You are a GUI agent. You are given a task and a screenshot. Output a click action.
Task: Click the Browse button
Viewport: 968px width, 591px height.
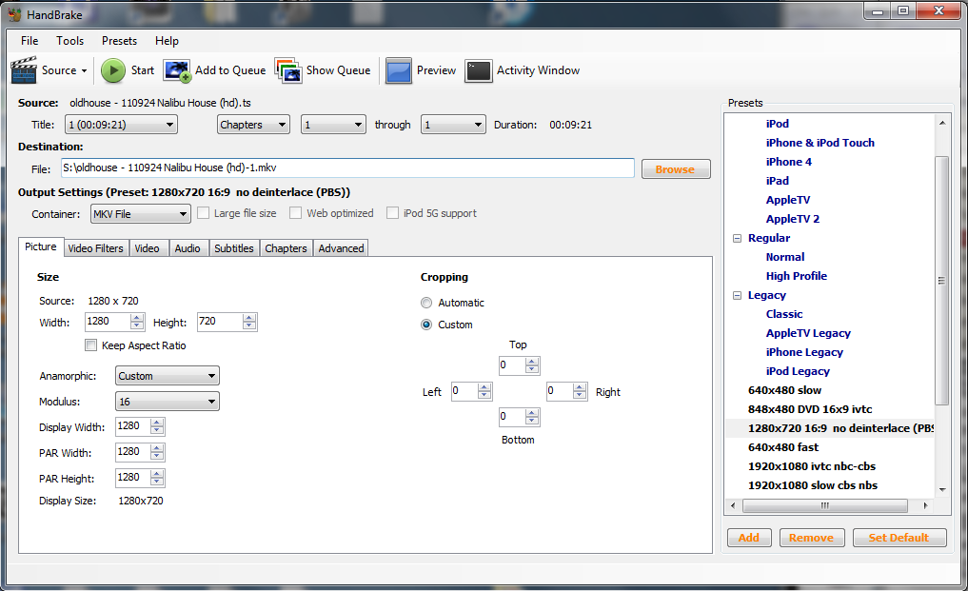[676, 169]
